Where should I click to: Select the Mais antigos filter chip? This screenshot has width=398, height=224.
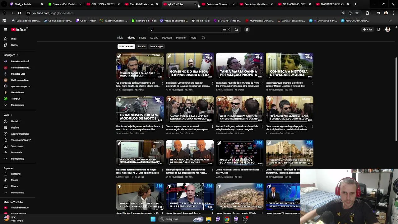click(x=156, y=46)
